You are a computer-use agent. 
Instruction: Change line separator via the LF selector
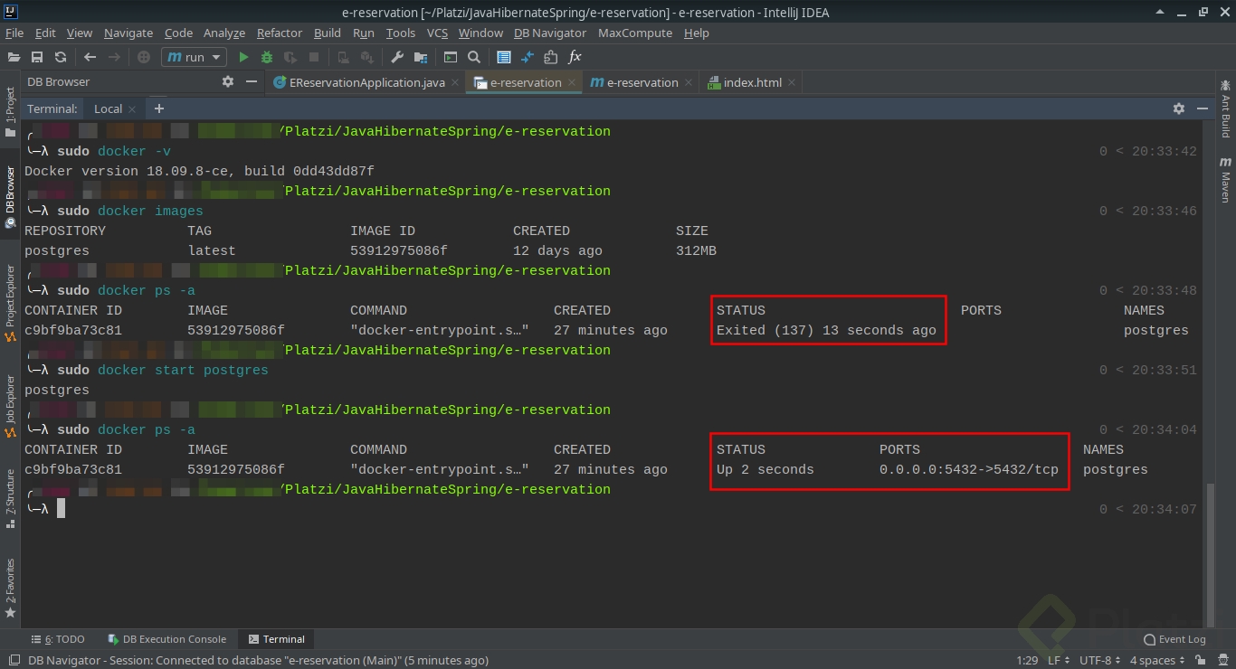1055,660
